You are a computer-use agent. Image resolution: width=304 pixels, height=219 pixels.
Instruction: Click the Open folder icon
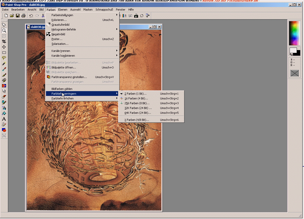pos(12,16)
